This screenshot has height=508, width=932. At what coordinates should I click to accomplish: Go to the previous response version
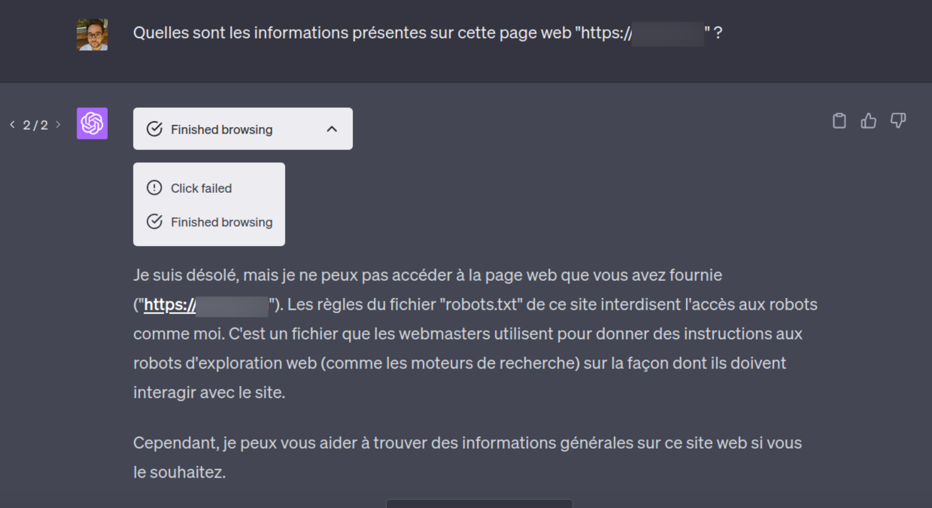tap(12, 125)
